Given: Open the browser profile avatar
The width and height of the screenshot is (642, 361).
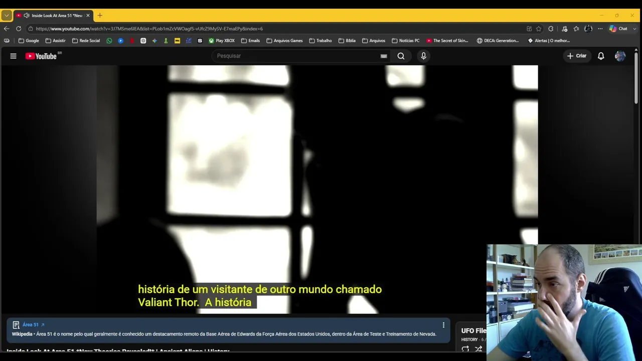Looking at the screenshot, I should tap(588, 29).
